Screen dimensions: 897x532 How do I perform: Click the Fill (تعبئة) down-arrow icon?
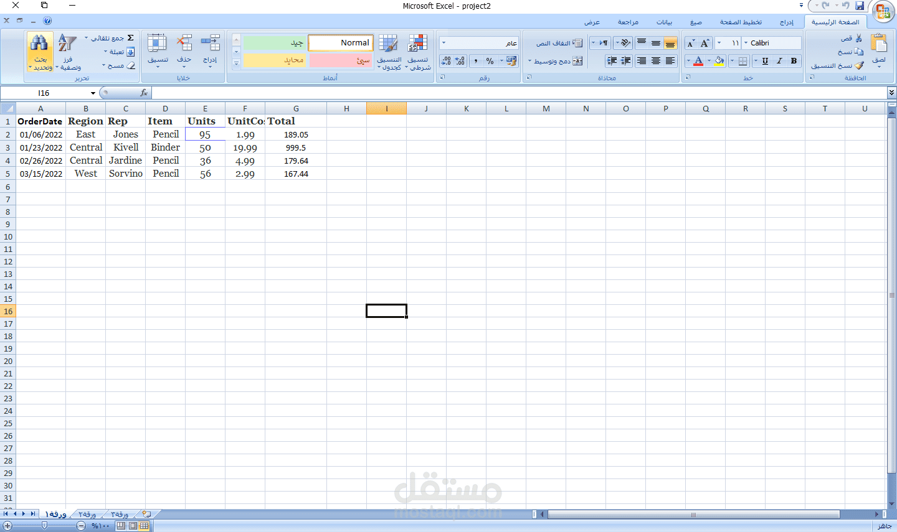(131, 52)
